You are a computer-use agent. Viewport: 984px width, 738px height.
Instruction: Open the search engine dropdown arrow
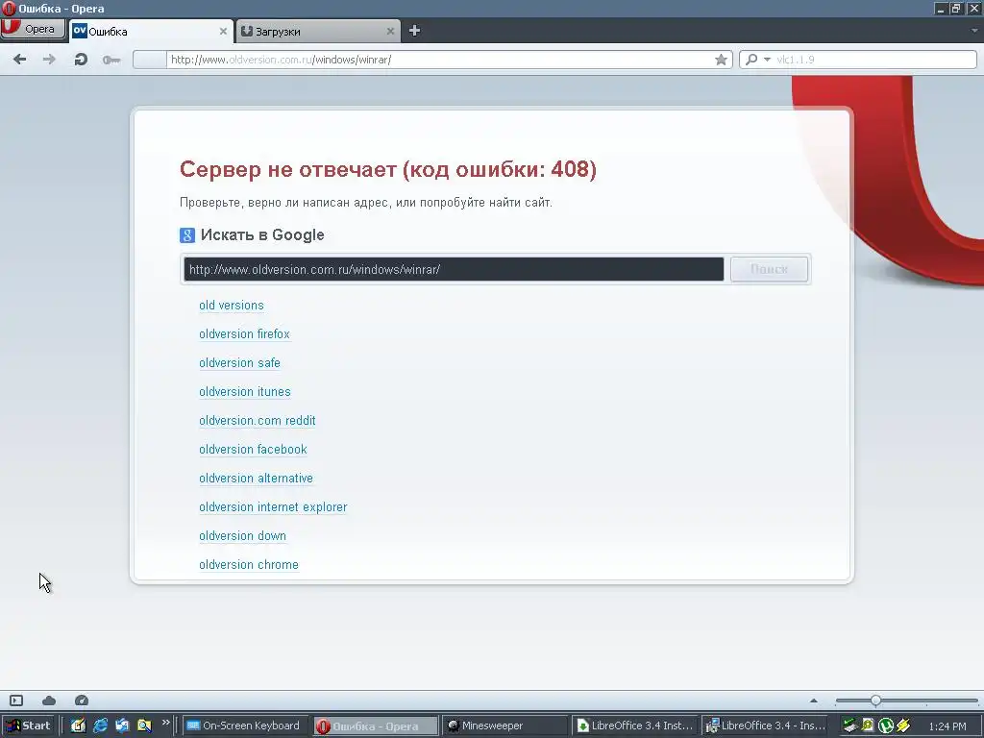point(767,60)
